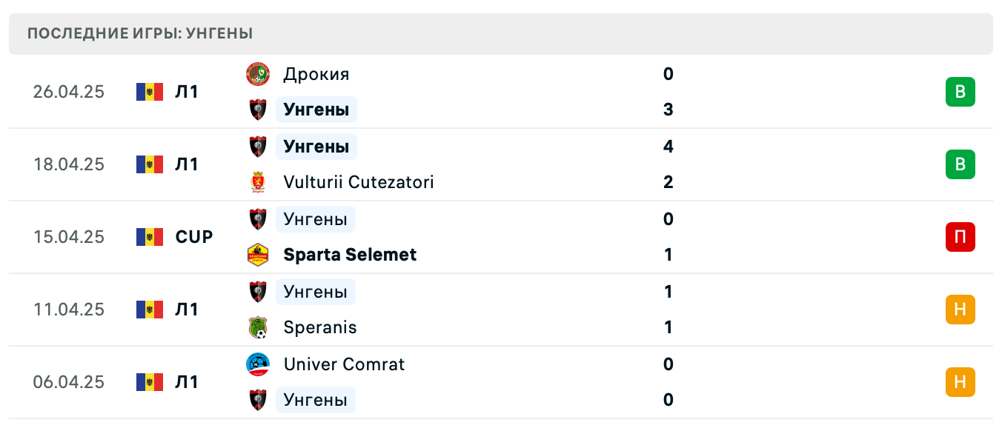
Task: Click the green В badge for 26.04.25
Action: (960, 92)
